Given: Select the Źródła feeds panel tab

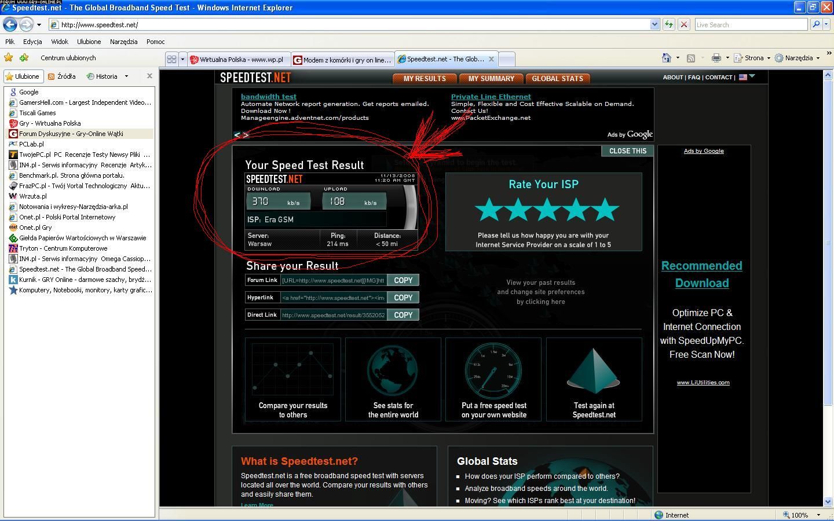Looking at the screenshot, I should [x=62, y=76].
